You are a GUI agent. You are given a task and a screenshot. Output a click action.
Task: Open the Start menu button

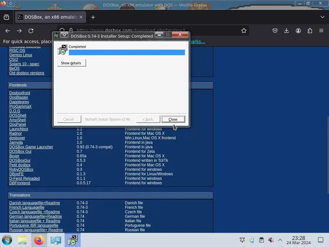pyautogui.click(x=7, y=240)
